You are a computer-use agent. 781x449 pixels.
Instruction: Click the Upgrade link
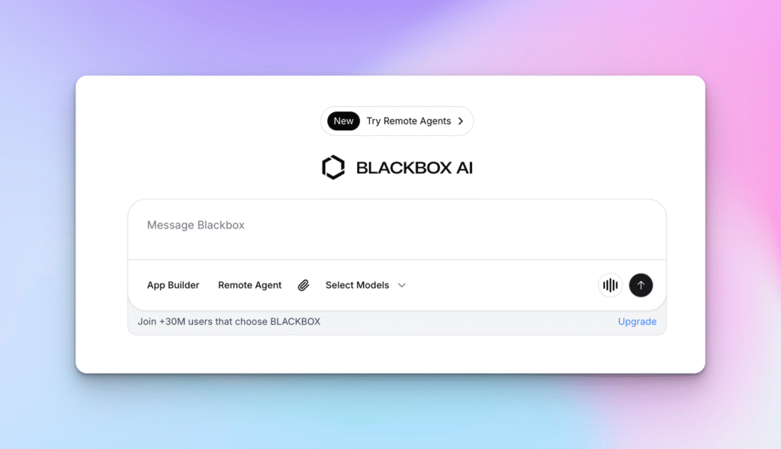pos(637,322)
